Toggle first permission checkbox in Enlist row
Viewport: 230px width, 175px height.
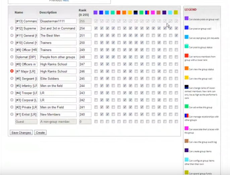(x=96, y=115)
